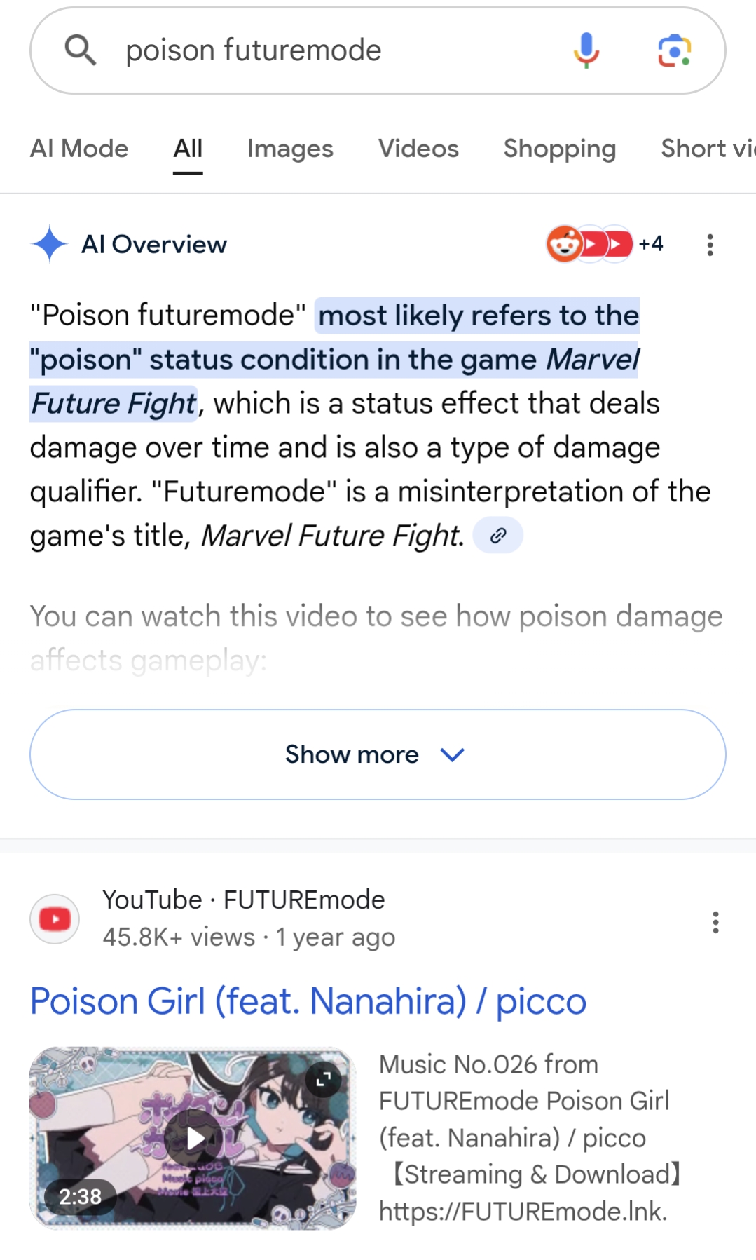This screenshot has height=1260, width=756.
Task: Open three-dot menu for YouTube result
Action: 715,922
